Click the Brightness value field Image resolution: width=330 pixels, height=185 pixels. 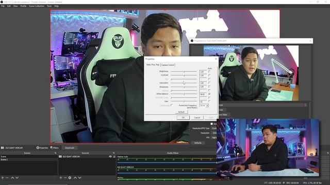pos(203,72)
